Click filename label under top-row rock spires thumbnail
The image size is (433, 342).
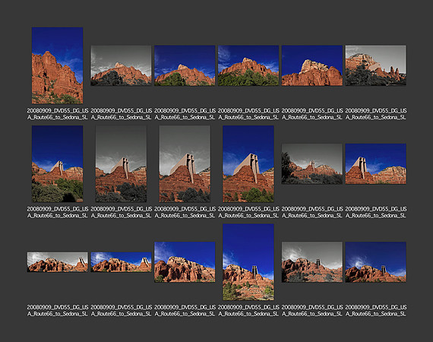(x=375, y=114)
